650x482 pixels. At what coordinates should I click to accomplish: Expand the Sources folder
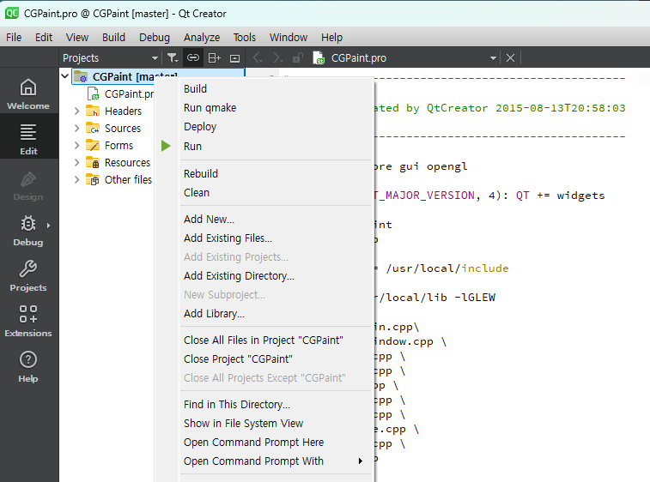pos(76,129)
